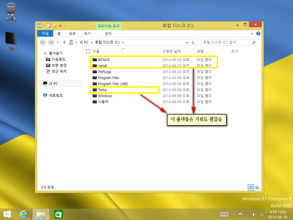This screenshot has height=220, width=293.
Task: Select 네트워크 in navigation pane
Action: 55,95
